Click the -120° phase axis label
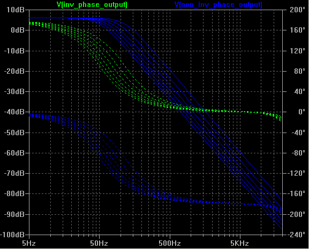Viewport: 309px width, 249px height. (296, 173)
